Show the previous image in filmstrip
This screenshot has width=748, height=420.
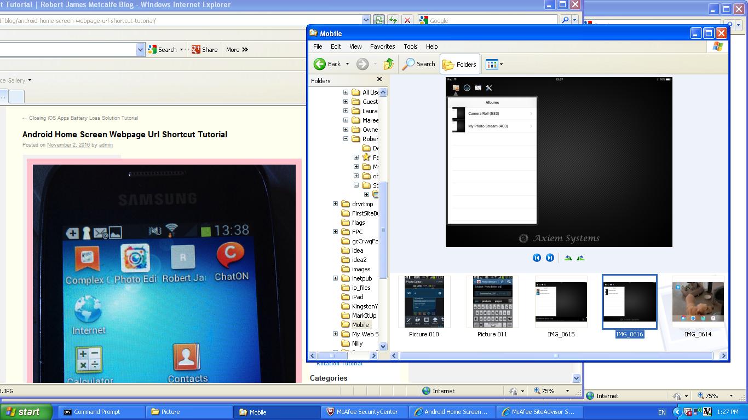point(537,258)
